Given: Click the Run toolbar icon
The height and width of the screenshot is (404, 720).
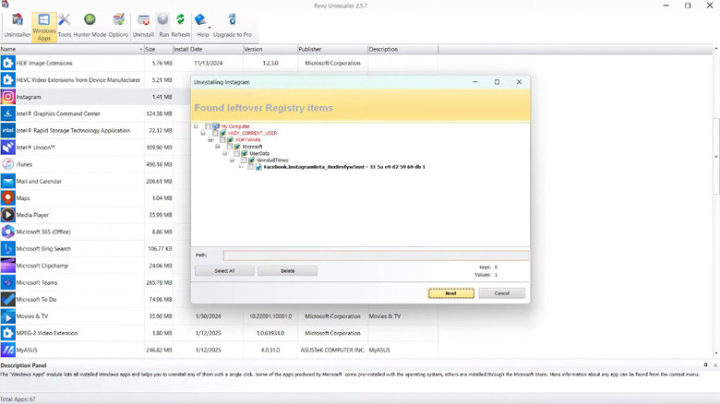Looking at the screenshot, I should [163, 26].
